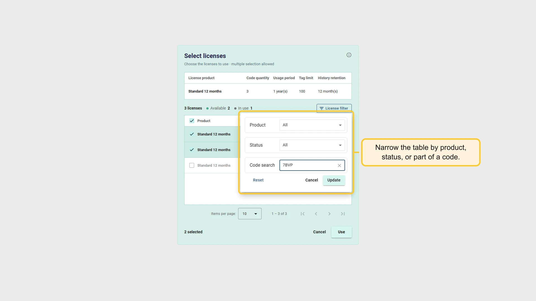Viewport: 536px width, 301px height.
Task: Go to previous page of licenses
Action: [316, 214]
